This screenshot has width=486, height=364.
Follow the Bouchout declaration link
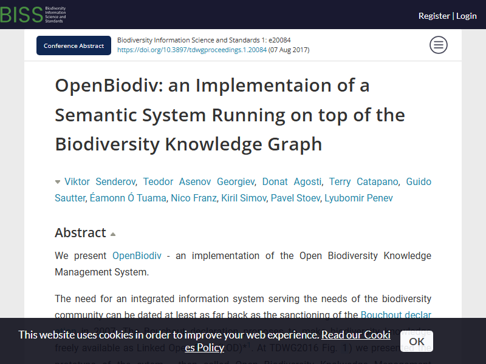pos(396,315)
